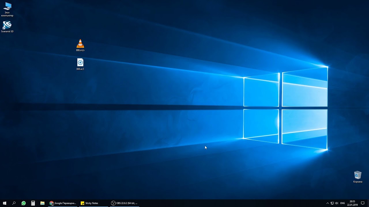The height and width of the screenshot is (207, 369).
Task: Select the Корзина recycle bin icon
Action: (x=358, y=177)
